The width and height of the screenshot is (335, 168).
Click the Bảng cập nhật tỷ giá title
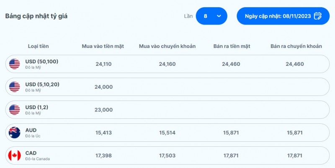pyautogui.click(x=36, y=16)
